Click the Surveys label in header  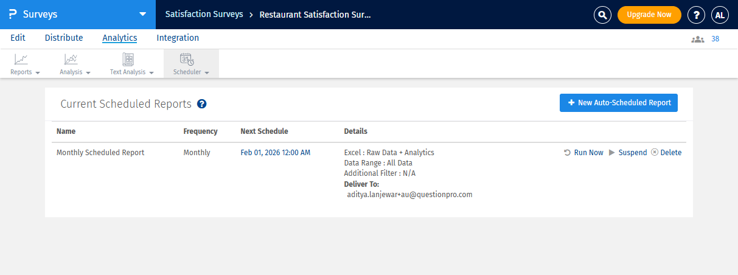[x=40, y=14]
